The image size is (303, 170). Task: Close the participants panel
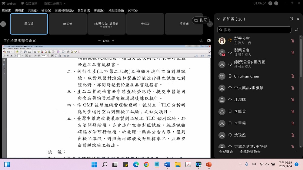pyautogui.click(x=298, y=19)
